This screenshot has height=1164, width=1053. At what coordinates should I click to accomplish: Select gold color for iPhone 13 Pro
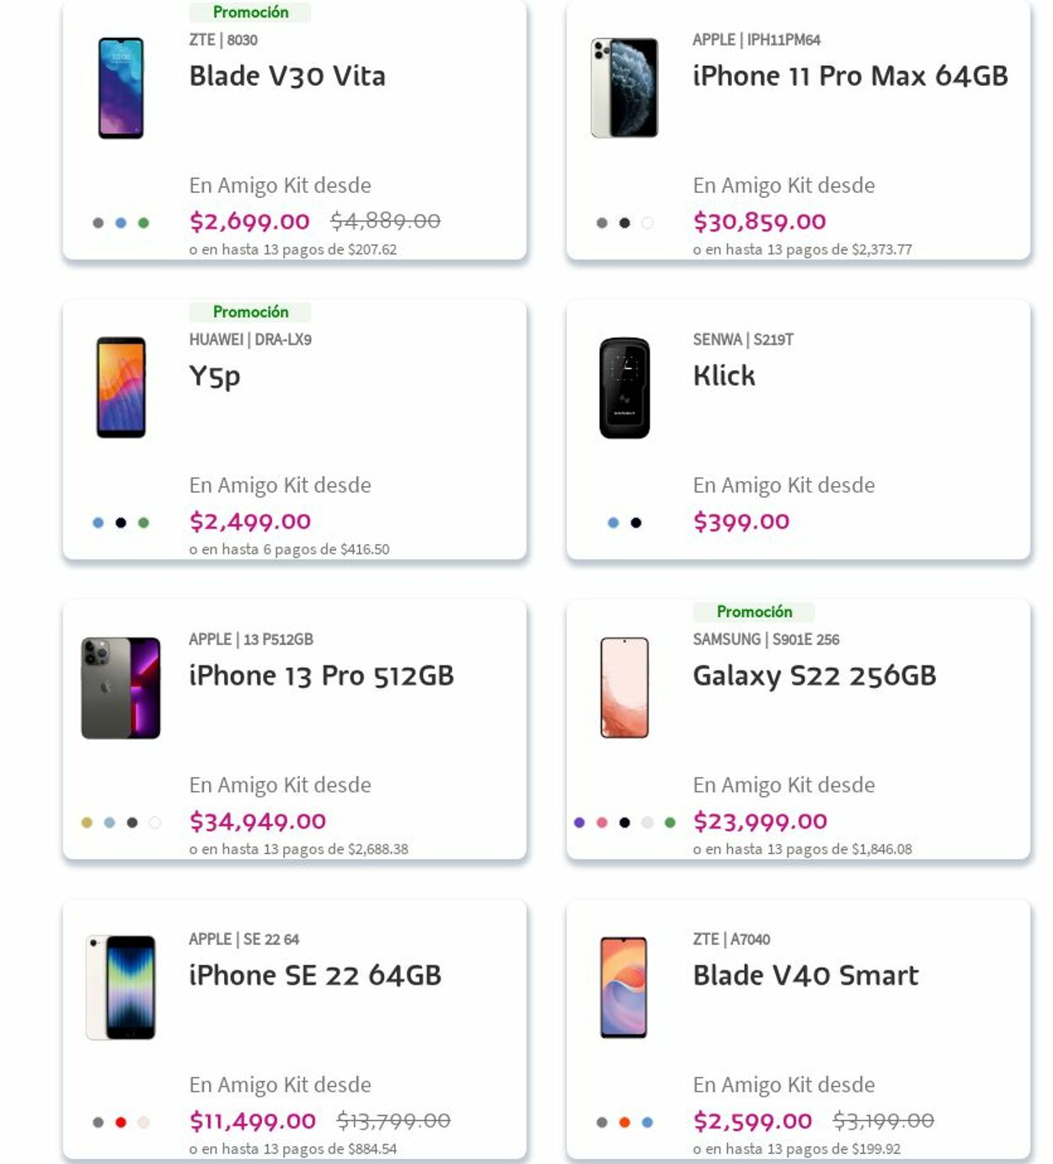(87, 823)
